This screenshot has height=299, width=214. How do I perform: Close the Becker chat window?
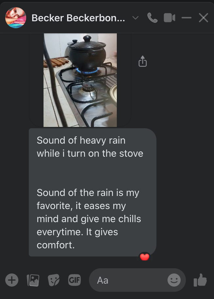coord(204,18)
